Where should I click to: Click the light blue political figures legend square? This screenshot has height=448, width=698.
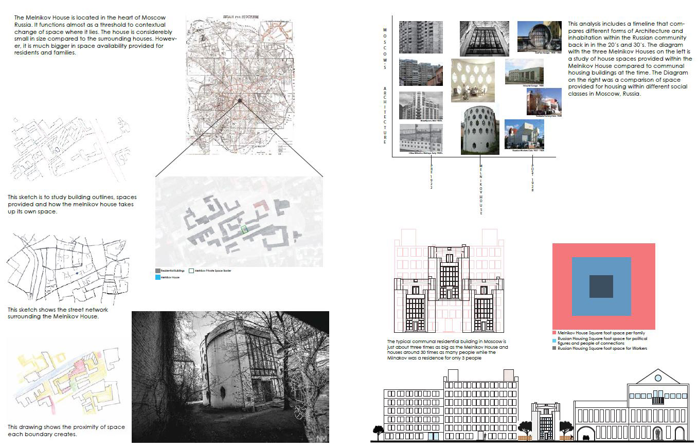554,341
